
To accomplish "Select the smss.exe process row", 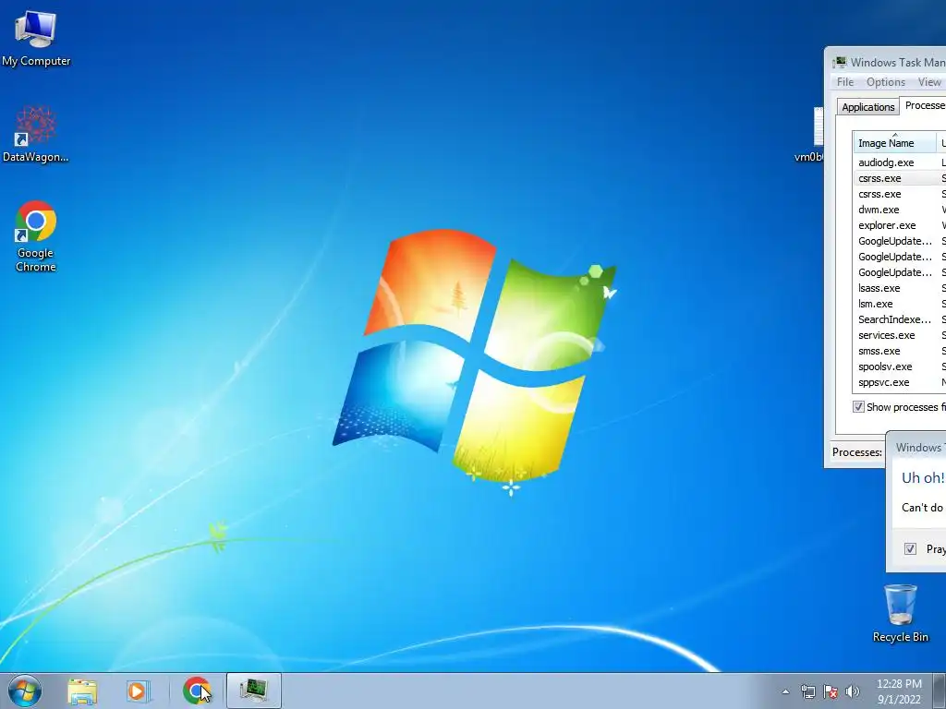I will [900, 351].
